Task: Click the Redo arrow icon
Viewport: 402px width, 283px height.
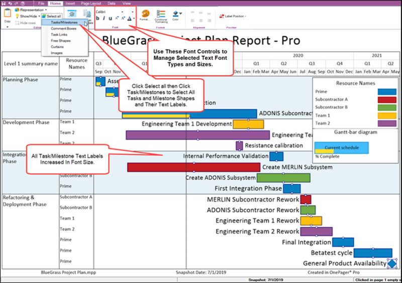Action: tap(16, 4)
